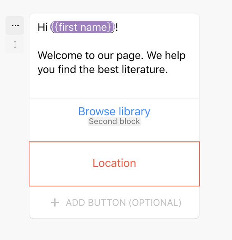Click the Second block label
232x240 pixels.
(114, 122)
